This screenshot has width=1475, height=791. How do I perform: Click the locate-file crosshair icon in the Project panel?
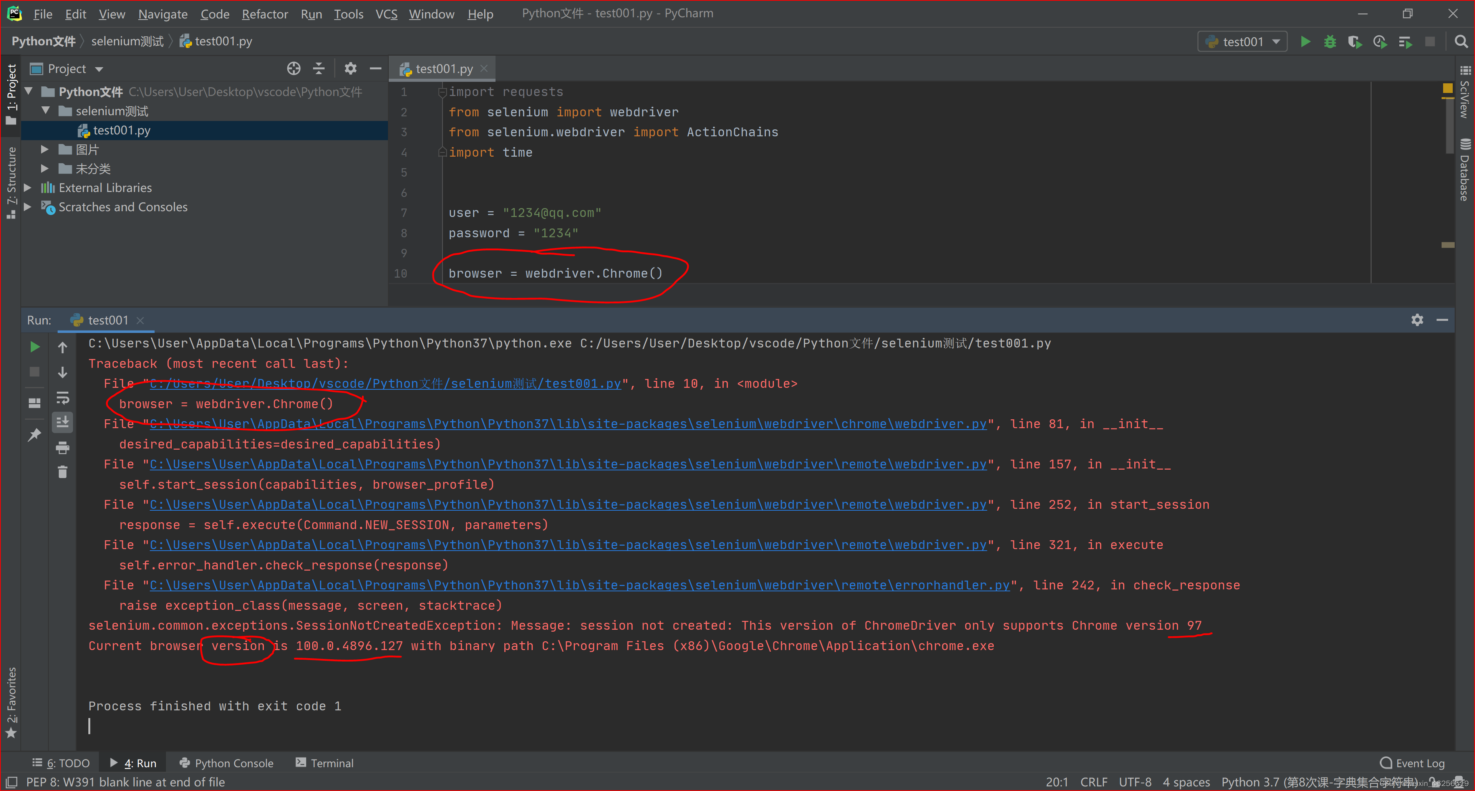click(x=293, y=69)
